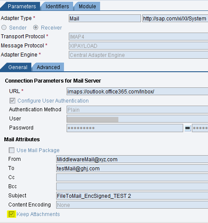Screen dimensions: 208x223
Task: Choose the Sender radio button
Action: [x=4, y=27]
